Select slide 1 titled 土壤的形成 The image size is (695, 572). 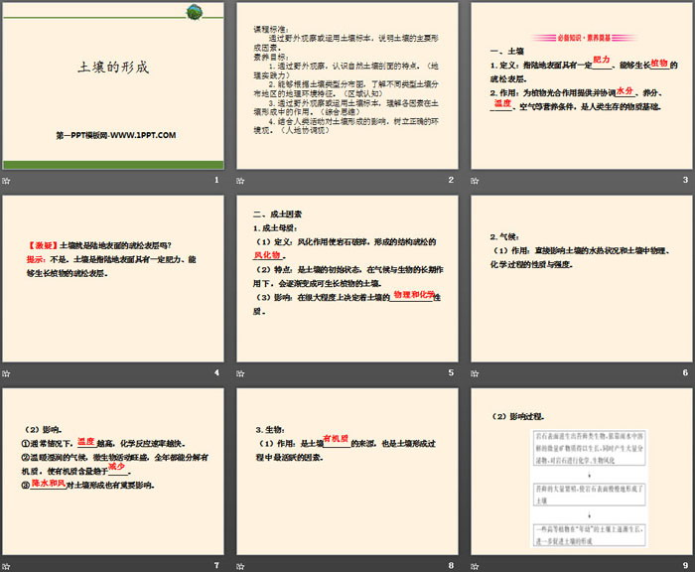113,86
